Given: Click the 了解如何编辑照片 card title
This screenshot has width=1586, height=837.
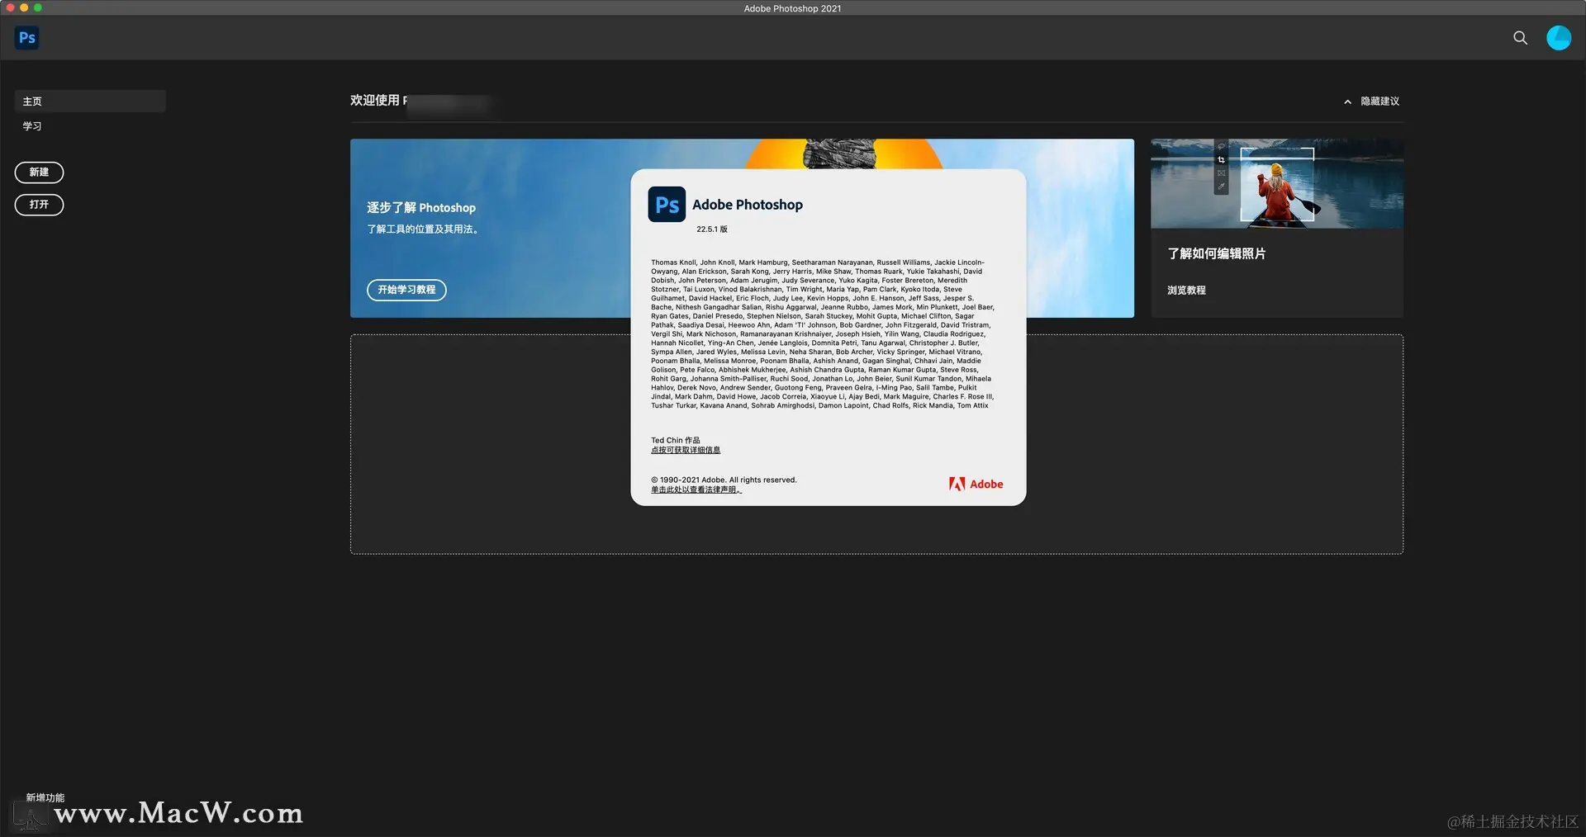Looking at the screenshot, I should point(1216,253).
